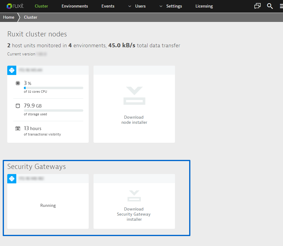Click the storage used progress bar
This screenshot has height=246, width=283.
pyautogui.click(x=53, y=111)
